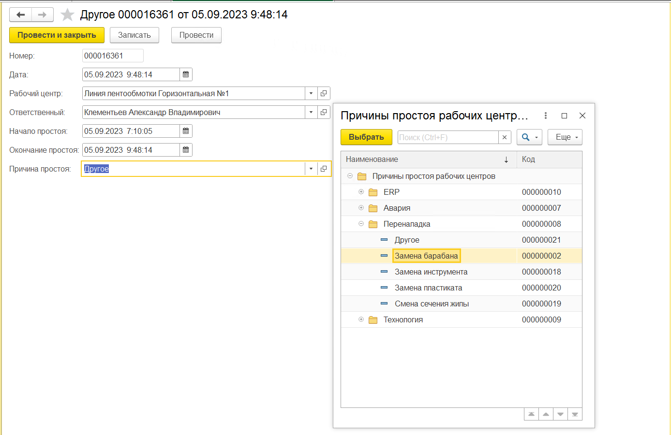Click the Выбрать button
The width and height of the screenshot is (671, 435).
tap(366, 137)
